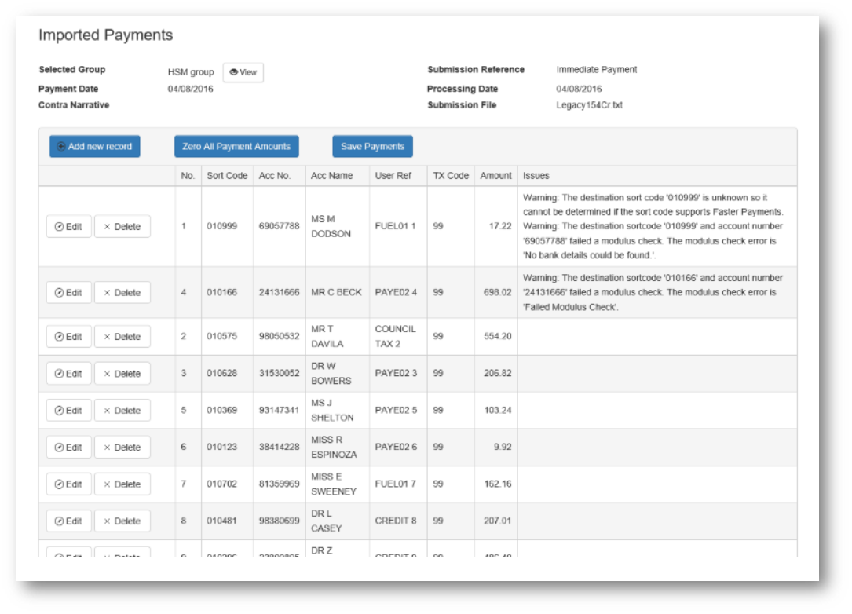
Task: Edit the MR C BECK payment
Action: [x=68, y=293]
